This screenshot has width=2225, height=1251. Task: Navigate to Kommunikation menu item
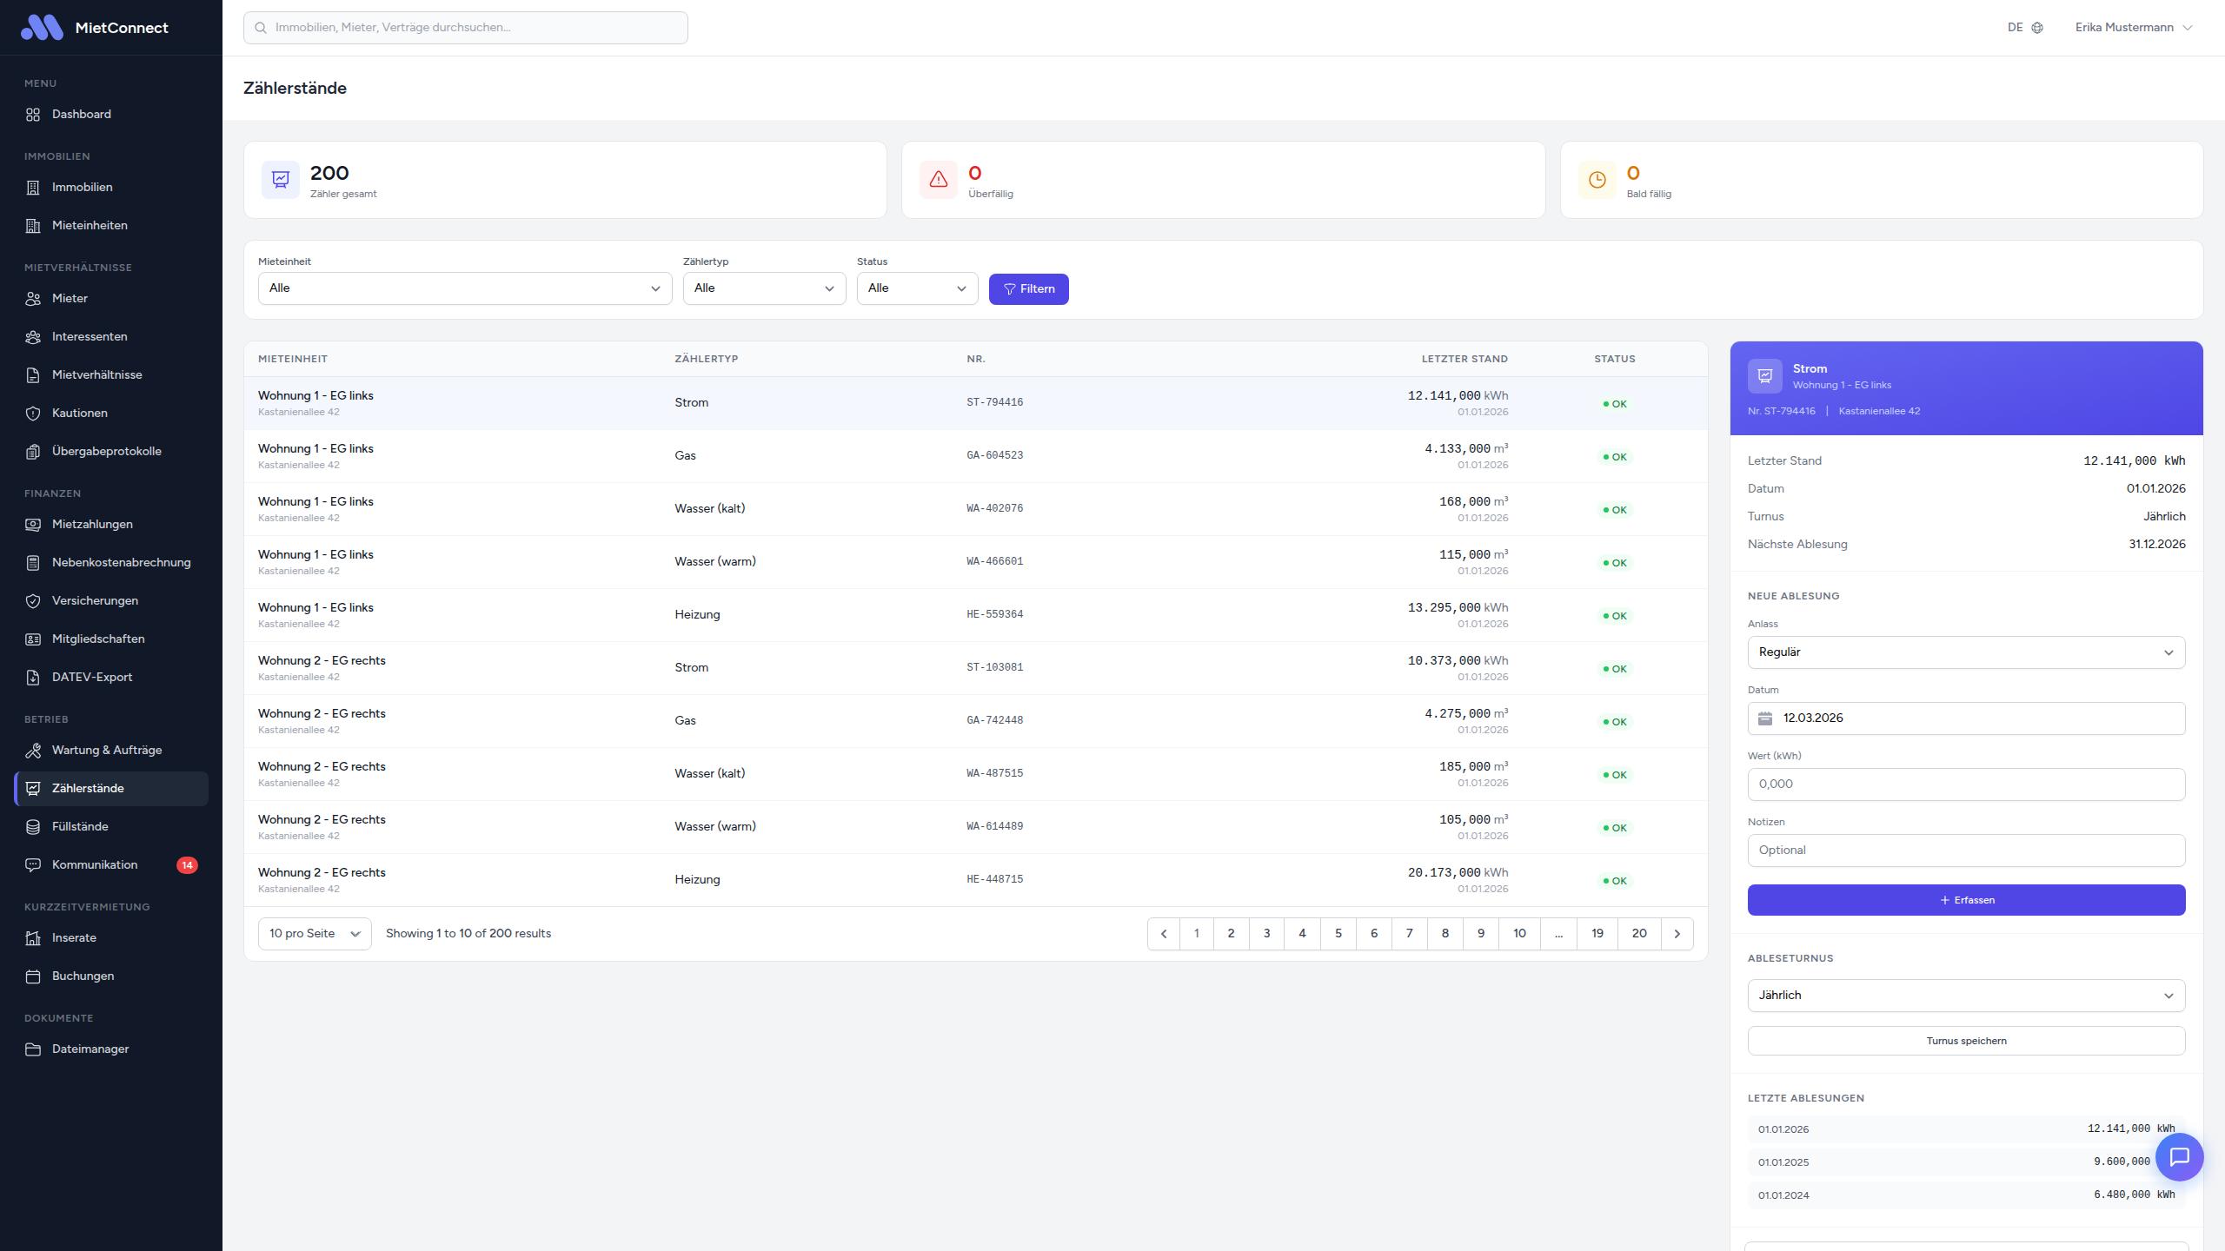click(95, 864)
